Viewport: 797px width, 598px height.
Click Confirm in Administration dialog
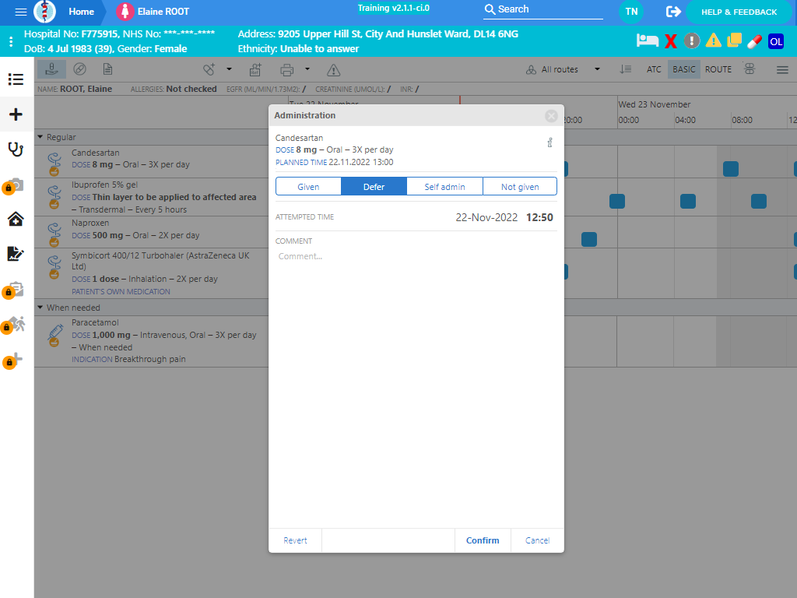tap(483, 540)
